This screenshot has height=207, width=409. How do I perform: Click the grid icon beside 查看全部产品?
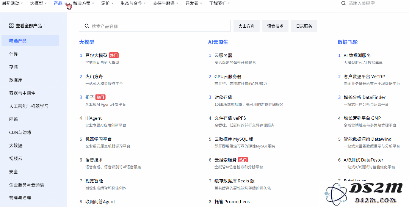point(11,25)
